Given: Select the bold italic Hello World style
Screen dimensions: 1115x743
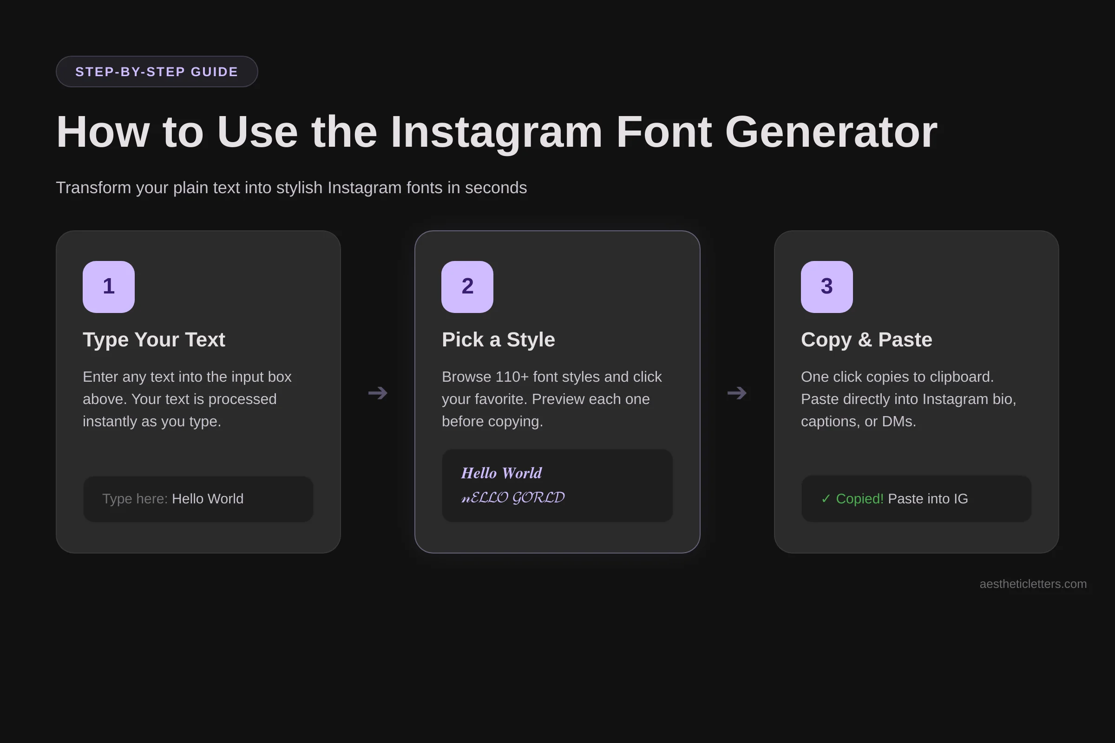Looking at the screenshot, I should (502, 473).
